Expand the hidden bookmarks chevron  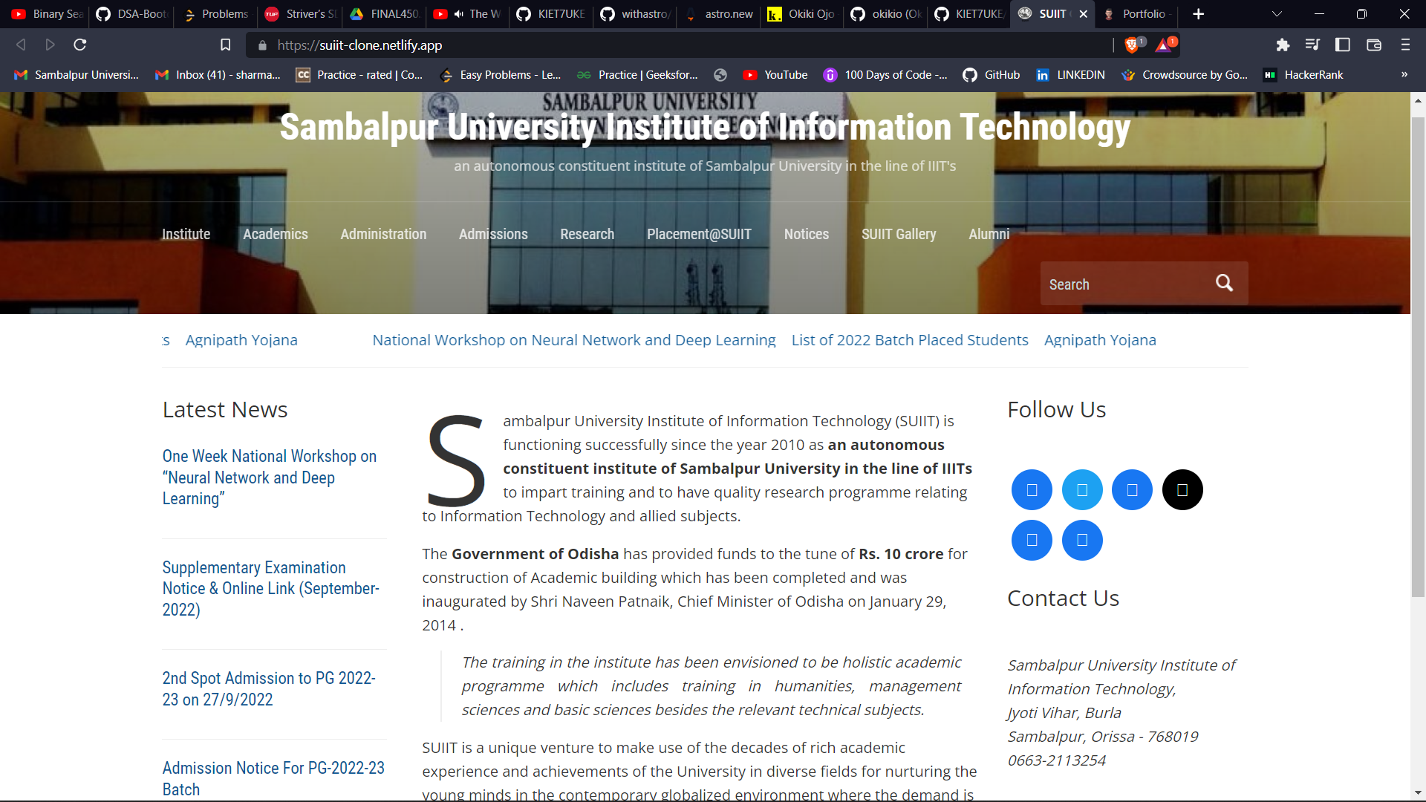click(x=1404, y=74)
